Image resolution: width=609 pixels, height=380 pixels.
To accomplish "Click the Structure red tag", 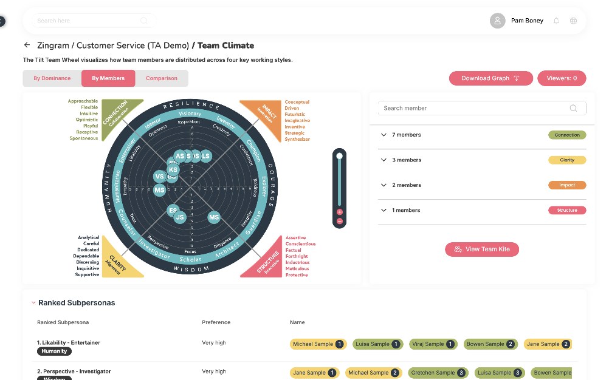I will coord(567,210).
